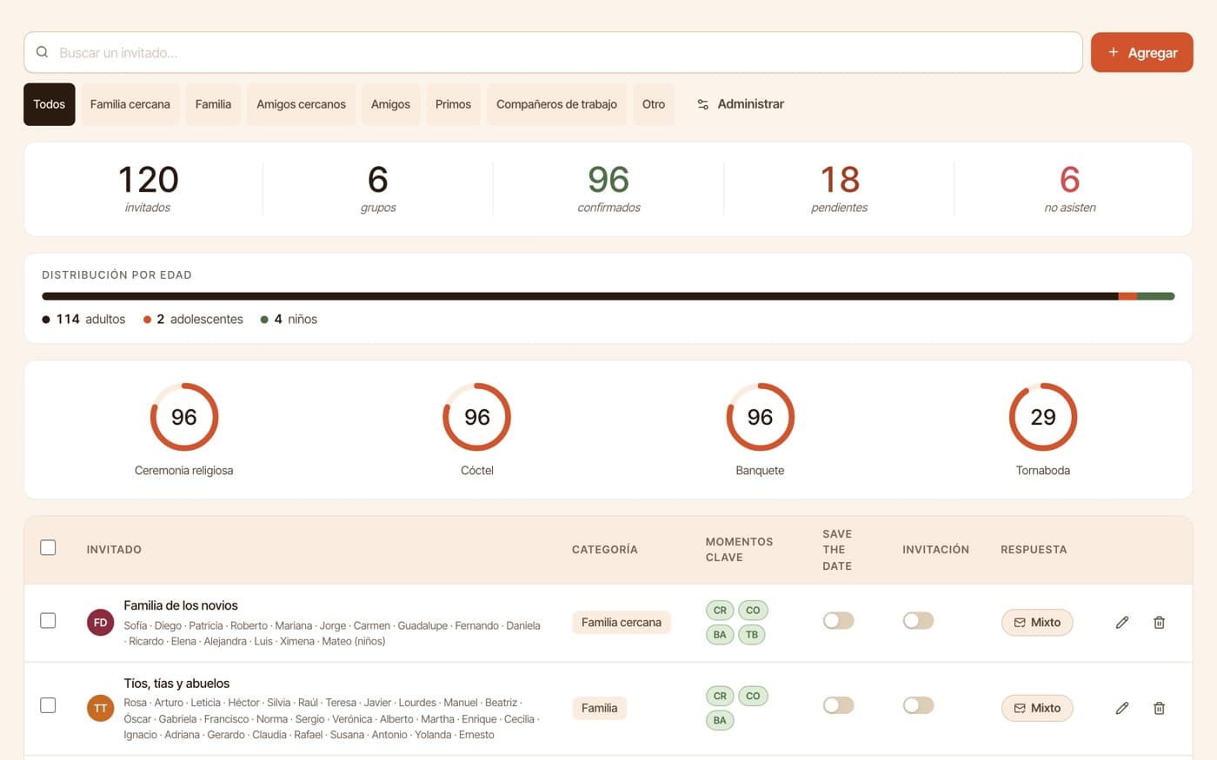Filter by Familia cercana tab
This screenshot has width=1217, height=760.
coord(130,104)
